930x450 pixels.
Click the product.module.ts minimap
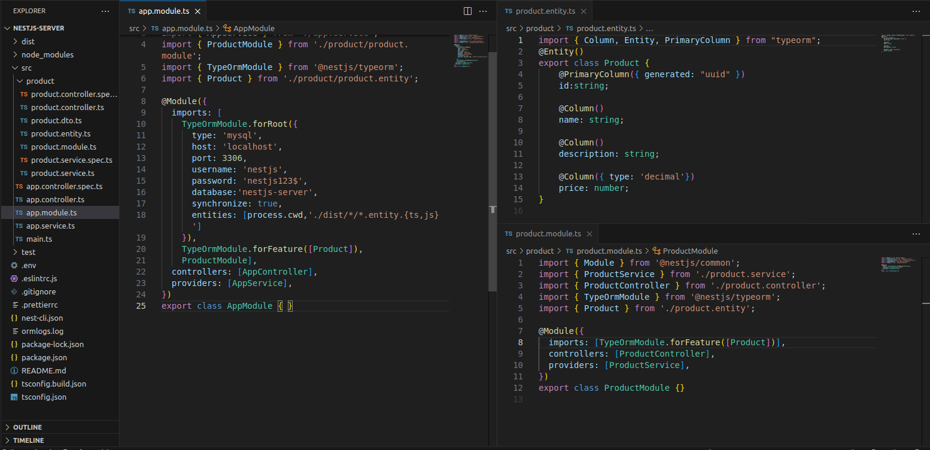pos(897,264)
